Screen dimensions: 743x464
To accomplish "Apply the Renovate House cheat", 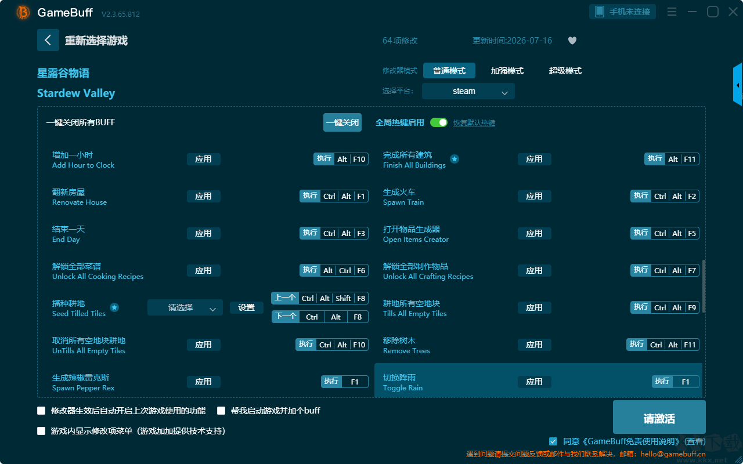I will (204, 196).
